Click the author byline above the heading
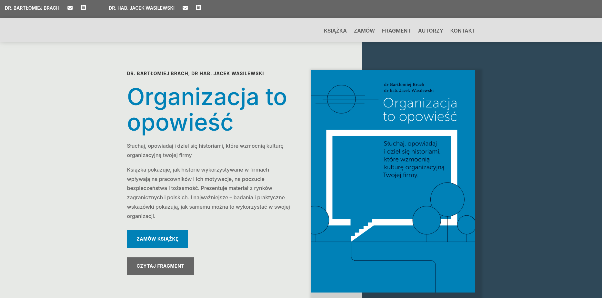Image resolution: width=602 pixels, height=298 pixels. tap(195, 73)
